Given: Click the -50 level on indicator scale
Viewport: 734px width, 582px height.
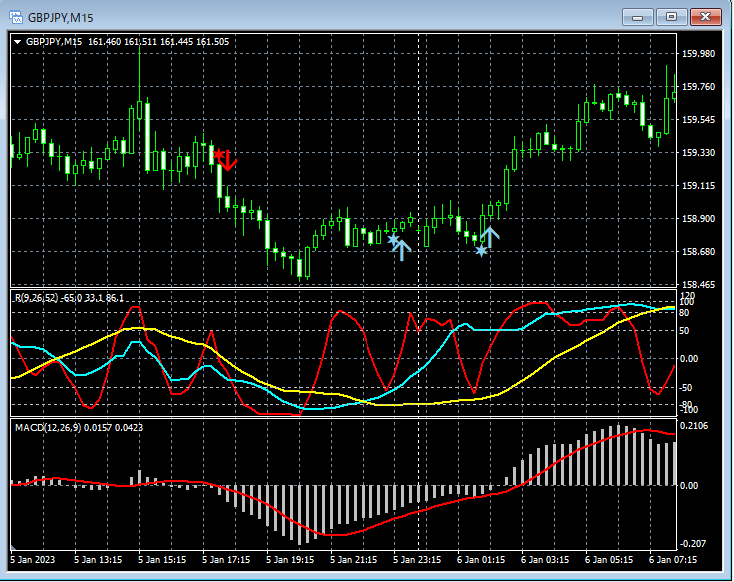Looking at the screenshot, I should tap(685, 388).
